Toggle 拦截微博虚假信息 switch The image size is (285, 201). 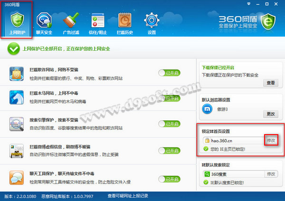point(170,151)
